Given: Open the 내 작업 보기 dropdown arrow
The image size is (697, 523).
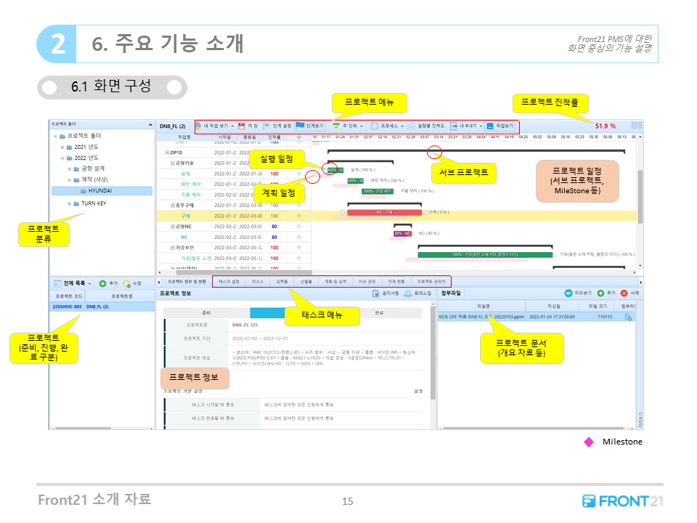Looking at the screenshot, I should (x=232, y=126).
